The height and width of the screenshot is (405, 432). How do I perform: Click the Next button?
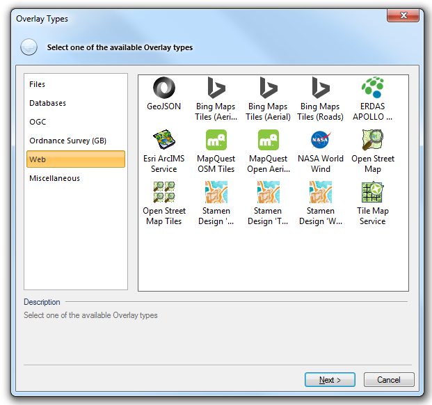[x=330, y=380]
